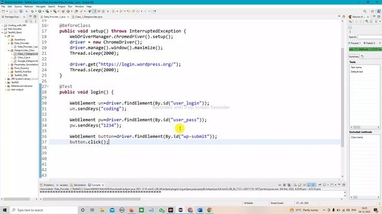Select Class_2.java in Package Explorer
382x214 pixels.
[x=22, y=58]
